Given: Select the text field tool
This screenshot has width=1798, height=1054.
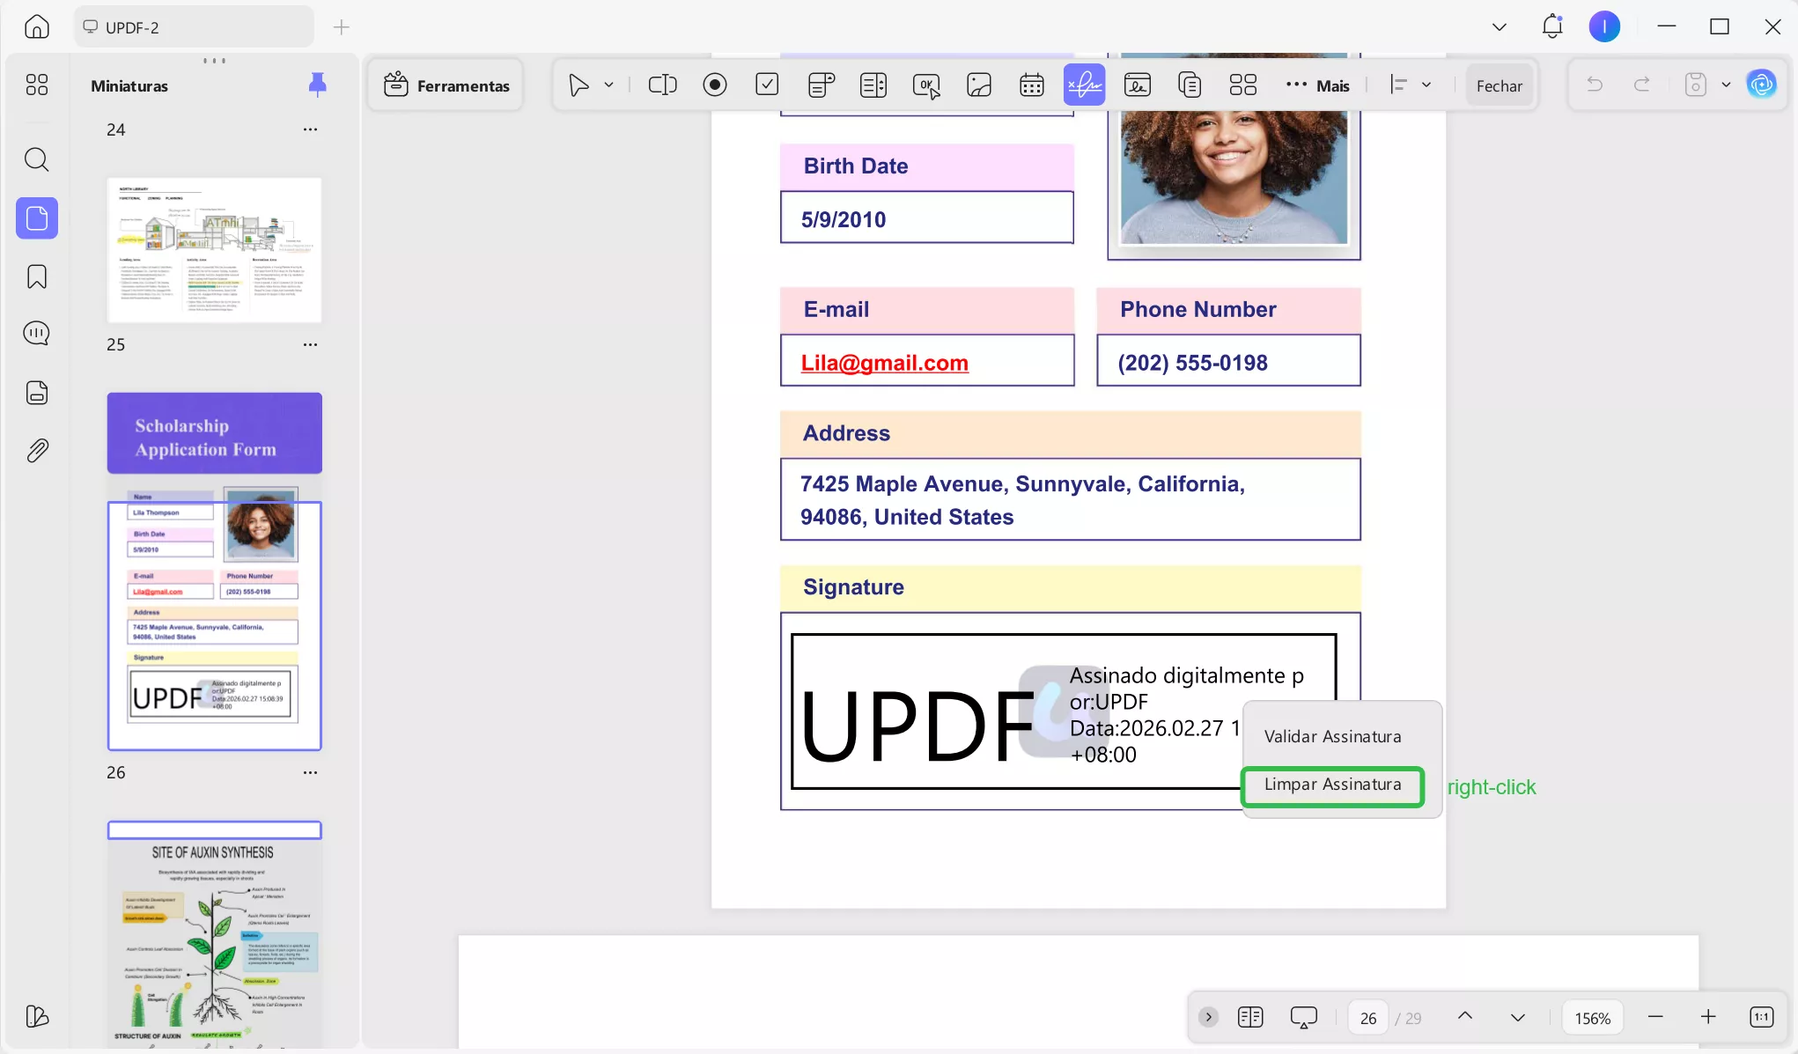Looking at the screenshot, I should [662, 85].
